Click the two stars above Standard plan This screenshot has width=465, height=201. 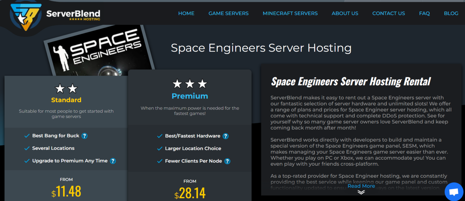[x=66, y=89]
